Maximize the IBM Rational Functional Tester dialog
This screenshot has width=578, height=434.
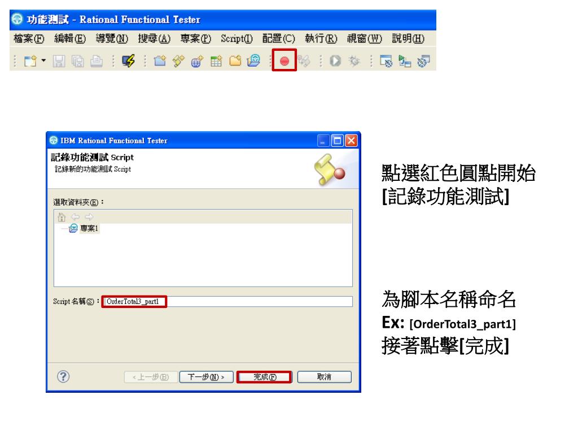coord(338,141)
